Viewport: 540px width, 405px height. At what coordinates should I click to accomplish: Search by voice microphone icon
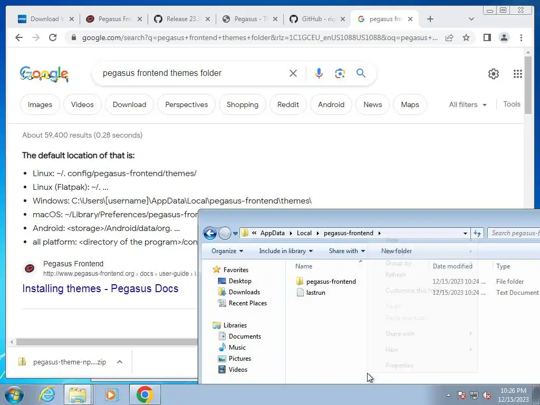click(319, 73)
